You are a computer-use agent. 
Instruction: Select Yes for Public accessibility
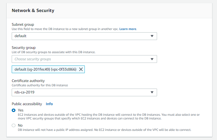pos(14,110)
